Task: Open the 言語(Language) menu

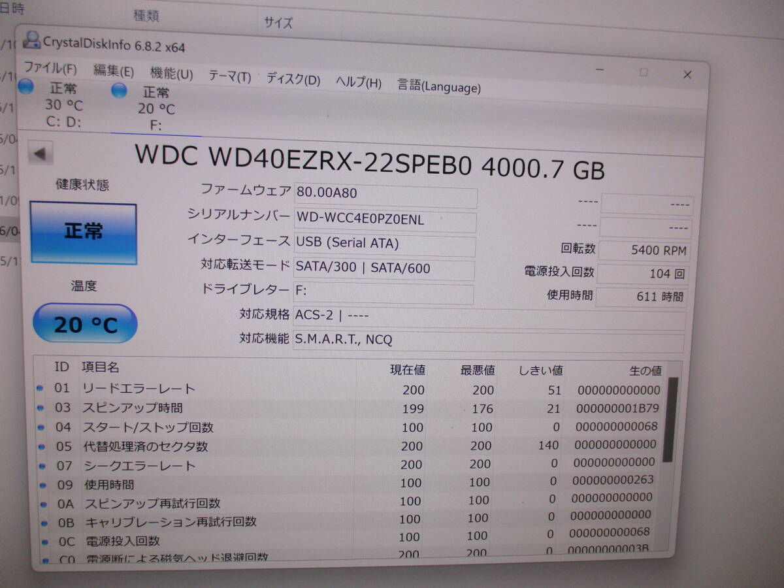Action: (439, 86)
